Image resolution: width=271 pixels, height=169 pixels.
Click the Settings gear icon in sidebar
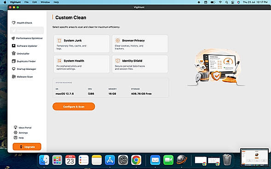click(16, 133)
